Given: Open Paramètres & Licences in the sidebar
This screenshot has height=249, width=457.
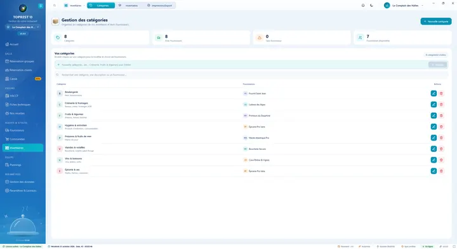Looking at the screenshot, I should [23, 191].
